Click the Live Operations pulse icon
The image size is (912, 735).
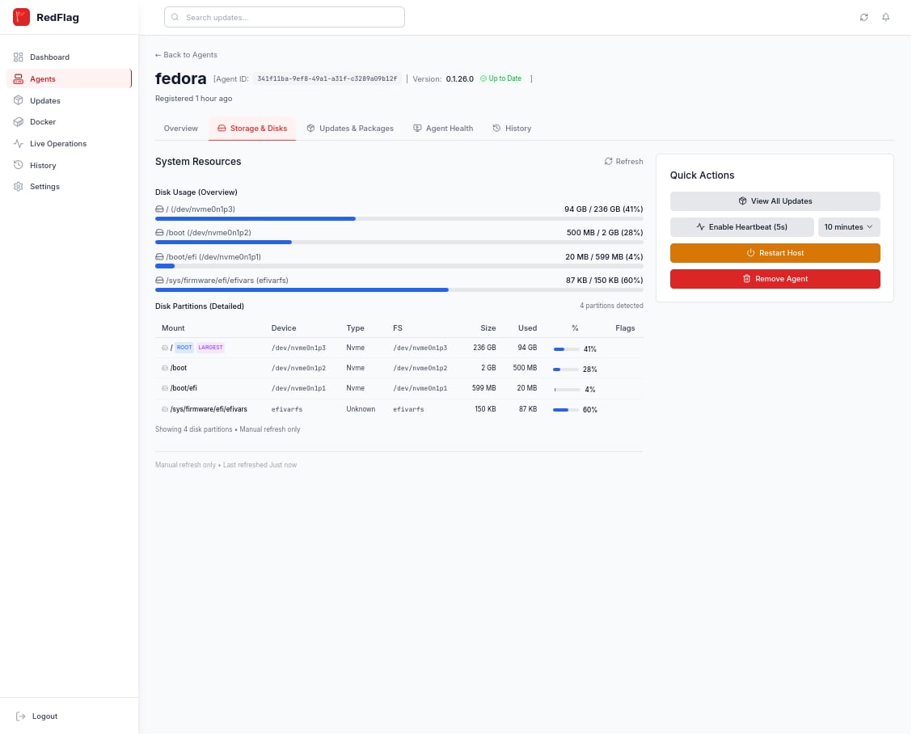click(x=19, y=144)
